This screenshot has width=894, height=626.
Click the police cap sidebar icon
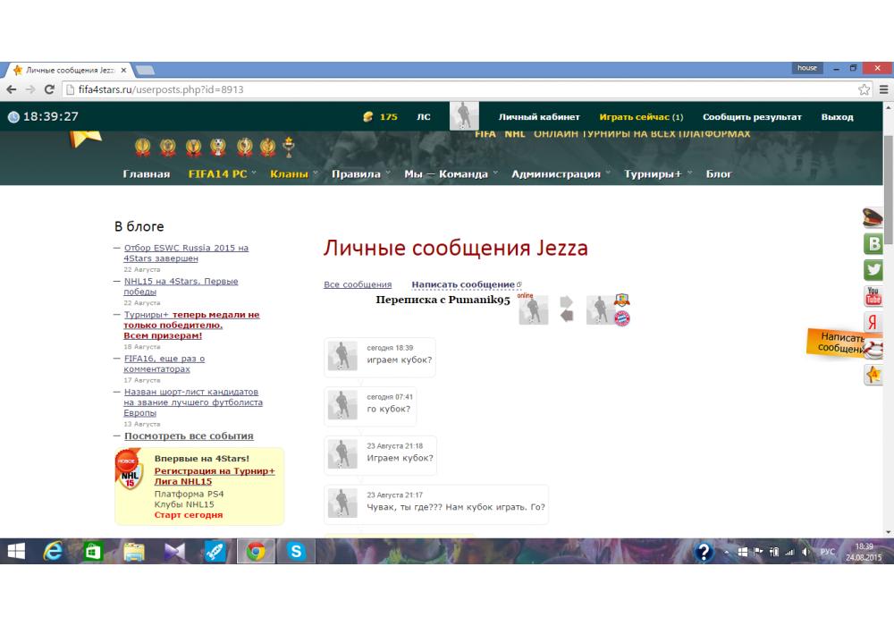pyautogui.click(x=873, y=217)
